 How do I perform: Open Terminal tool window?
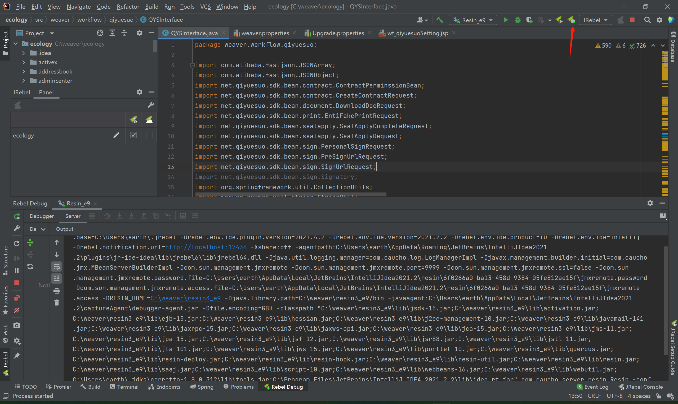click(124, 387)
